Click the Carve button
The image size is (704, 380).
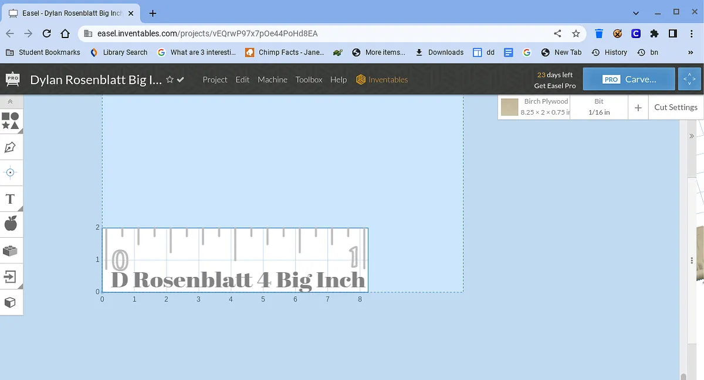coord(629,79)
